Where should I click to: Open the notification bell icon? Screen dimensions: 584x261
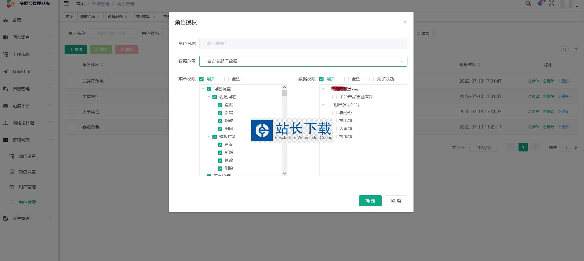coord(540,4)
